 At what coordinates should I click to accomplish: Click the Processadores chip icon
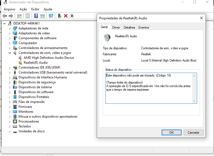click(15, 121)
